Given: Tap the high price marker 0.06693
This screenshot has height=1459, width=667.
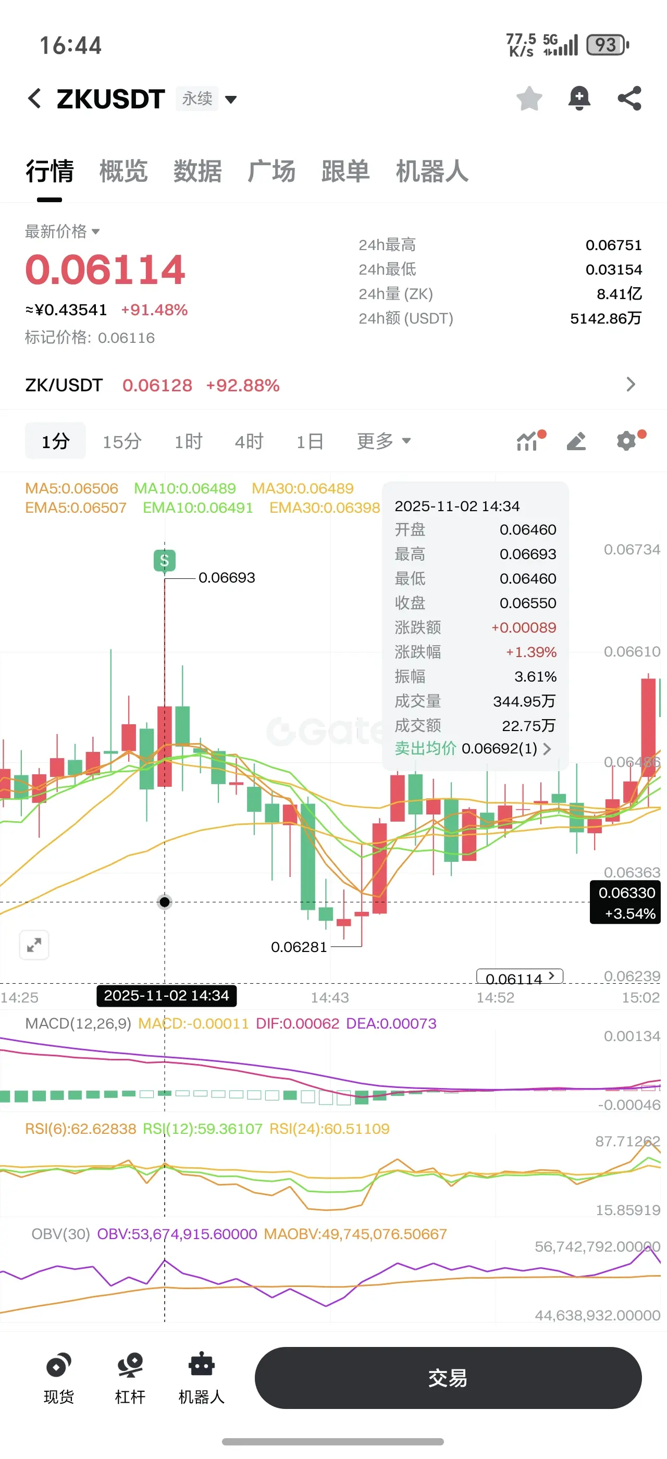Looking at the screenshot, I should pyautogui.click(x=227, y=578).
